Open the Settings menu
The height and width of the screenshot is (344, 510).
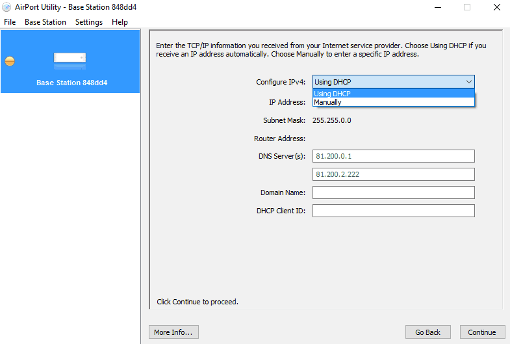89,22
